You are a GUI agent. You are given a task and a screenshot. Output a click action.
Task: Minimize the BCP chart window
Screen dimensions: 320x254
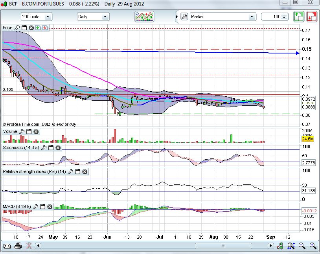285,3
